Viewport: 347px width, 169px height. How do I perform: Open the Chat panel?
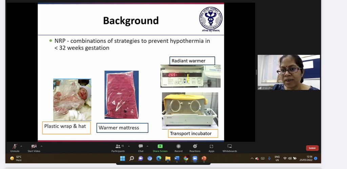pyautogui.click(x=141, y=148)
